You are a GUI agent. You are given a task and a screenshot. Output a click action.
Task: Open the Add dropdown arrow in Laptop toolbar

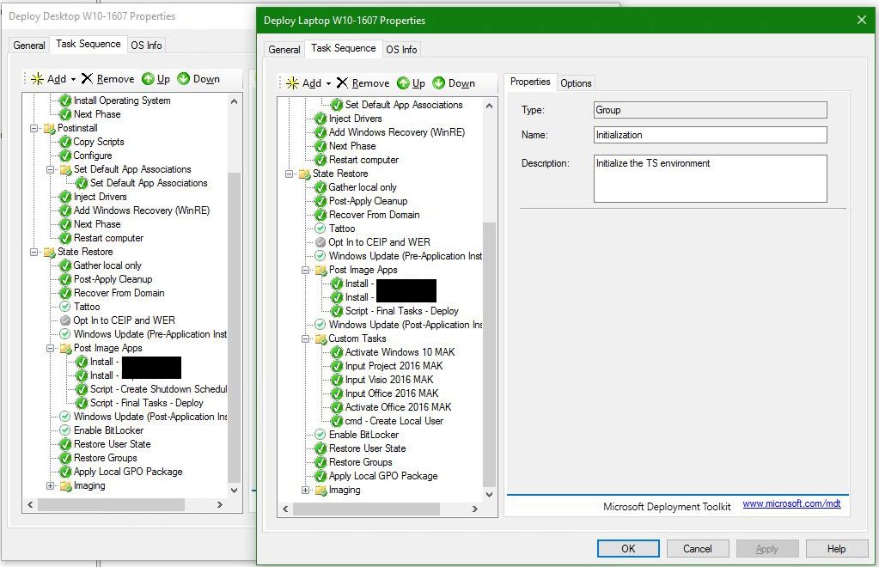pyautogui.click(x=328, y=84)
